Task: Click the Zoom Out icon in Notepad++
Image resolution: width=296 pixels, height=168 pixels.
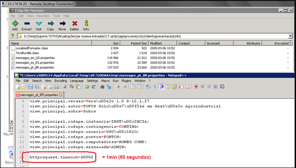Action: click(124, 87)
